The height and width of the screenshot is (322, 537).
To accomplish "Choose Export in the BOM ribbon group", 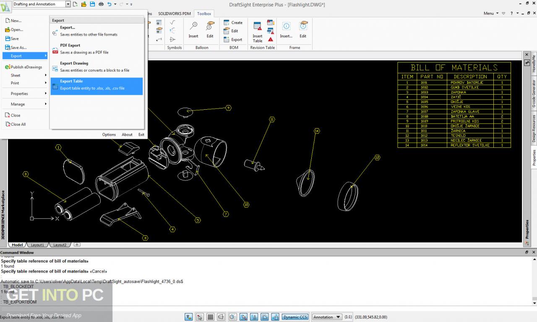I will (233, 40).
